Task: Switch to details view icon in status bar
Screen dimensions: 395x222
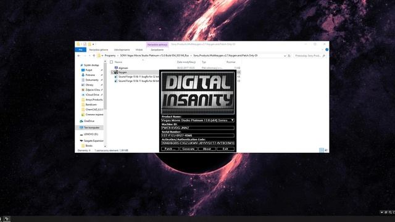Action: pyautogui.click(x=322, y=150)
